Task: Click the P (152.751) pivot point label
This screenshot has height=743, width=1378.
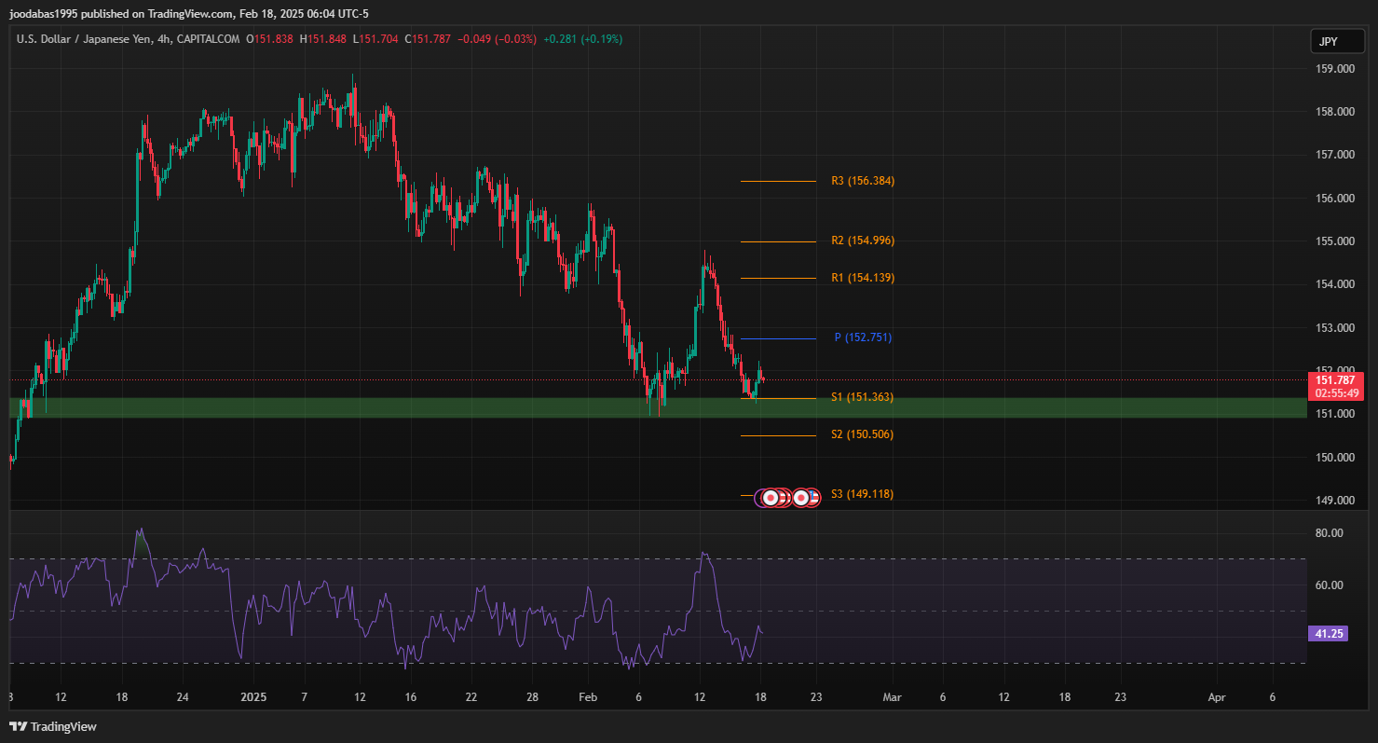Action: [863, 337]
